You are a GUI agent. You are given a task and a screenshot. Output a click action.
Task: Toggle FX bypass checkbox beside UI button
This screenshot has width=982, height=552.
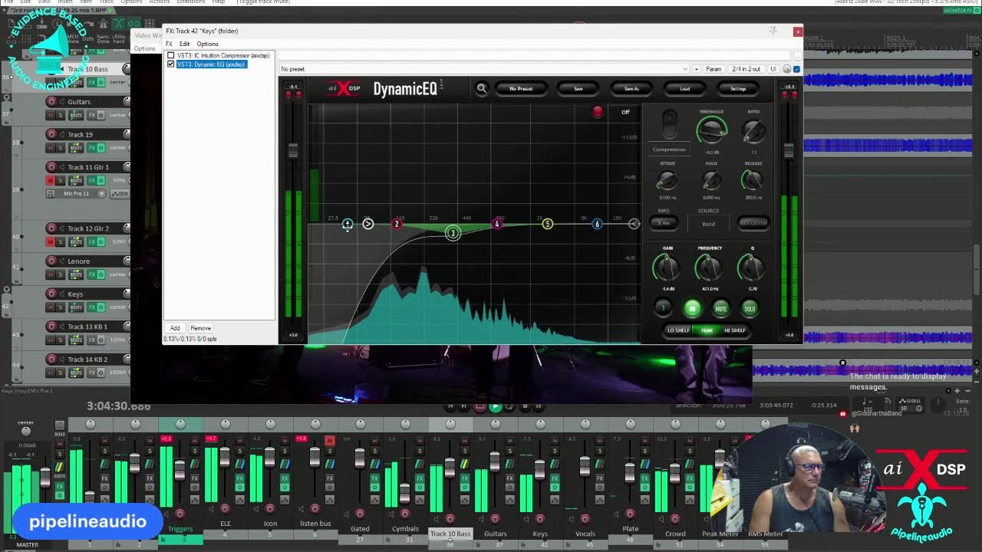point(796,69)
